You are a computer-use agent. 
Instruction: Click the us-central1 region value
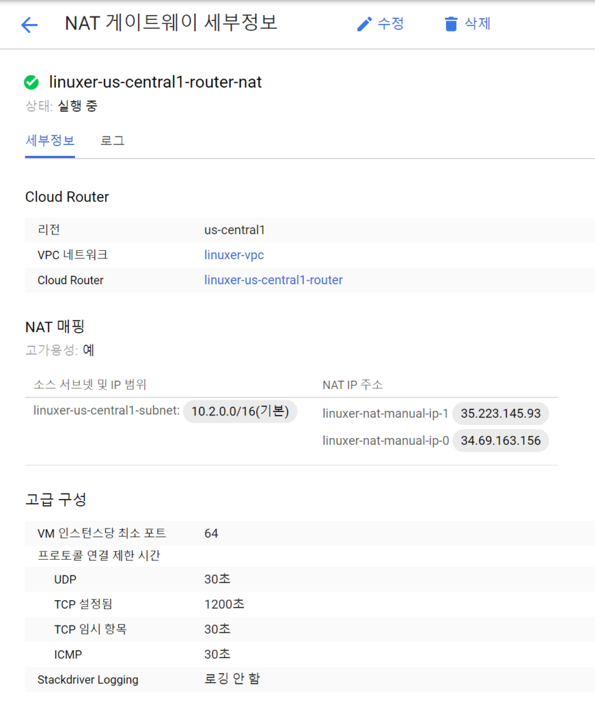(x=234, y=230)
